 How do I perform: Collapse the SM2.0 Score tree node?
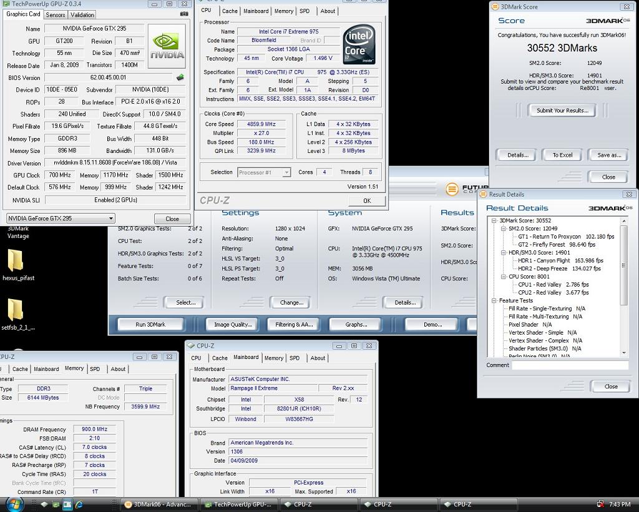click(x=504, y=229)
